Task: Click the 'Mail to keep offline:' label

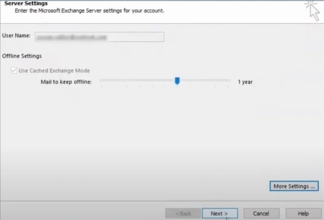Action: point(66,82)
